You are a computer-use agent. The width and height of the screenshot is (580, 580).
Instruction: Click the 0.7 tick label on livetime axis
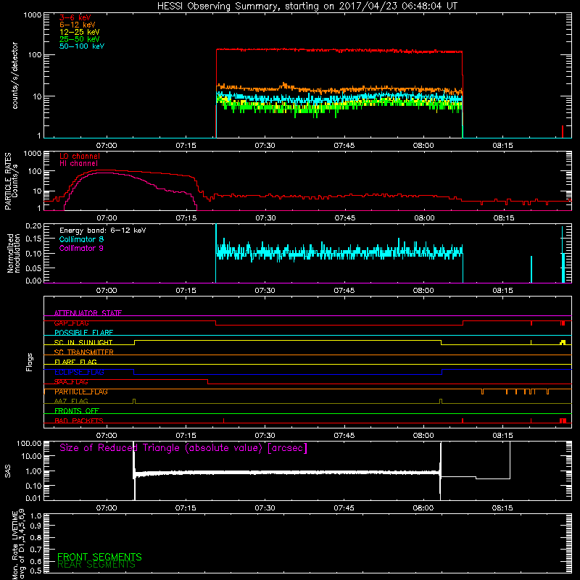(x=36, y=550)
